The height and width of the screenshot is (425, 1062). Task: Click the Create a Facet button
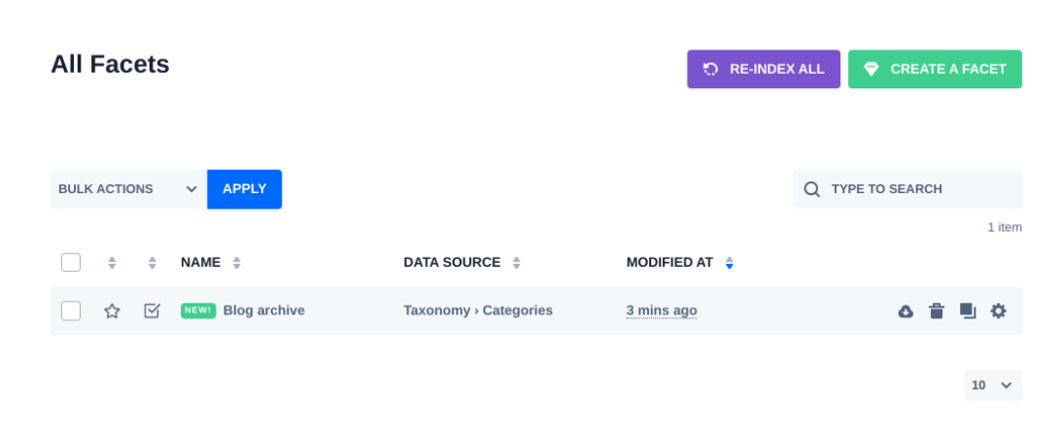935,70
